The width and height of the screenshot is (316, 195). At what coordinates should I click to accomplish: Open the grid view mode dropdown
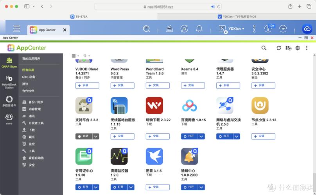75,56
